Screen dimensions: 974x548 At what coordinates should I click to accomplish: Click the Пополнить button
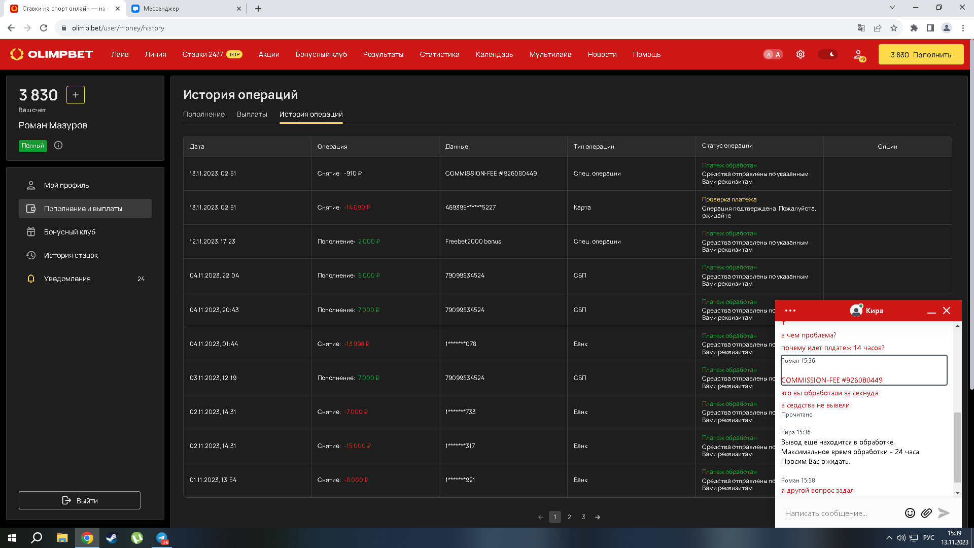pyautogui.click(x=921, y=55)
